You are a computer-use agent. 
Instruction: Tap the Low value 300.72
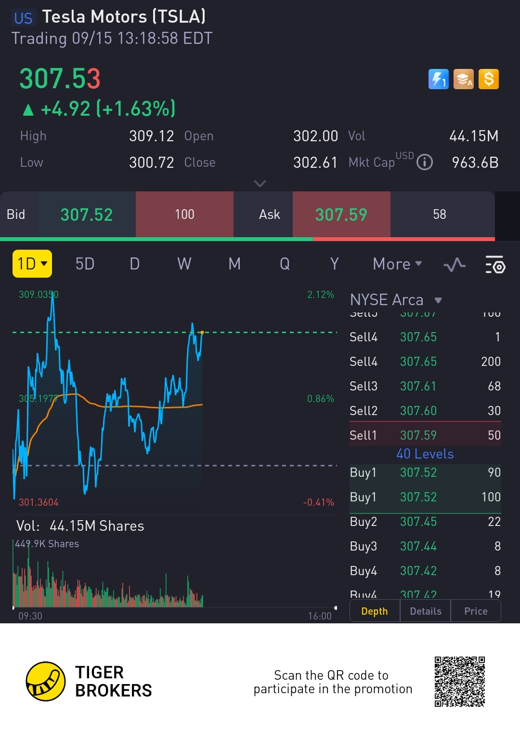tap(151, 162)
